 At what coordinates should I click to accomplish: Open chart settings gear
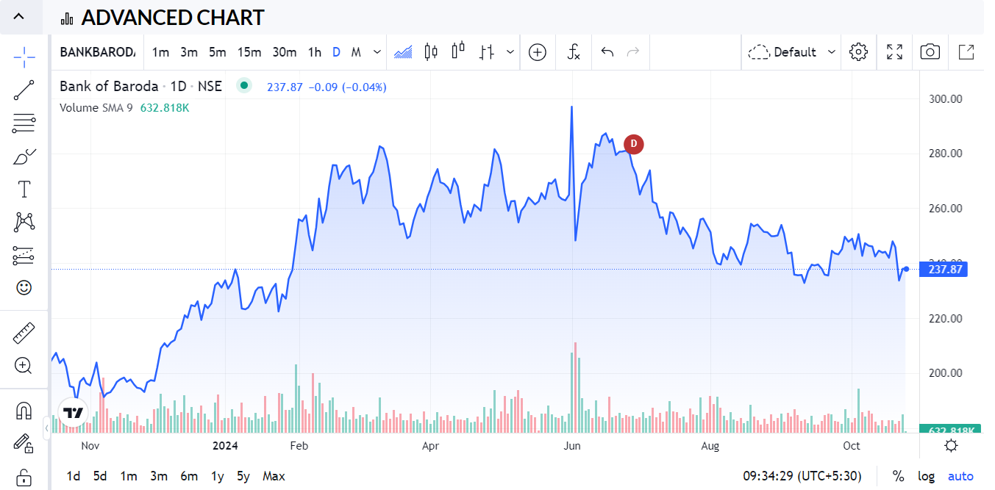858,52
